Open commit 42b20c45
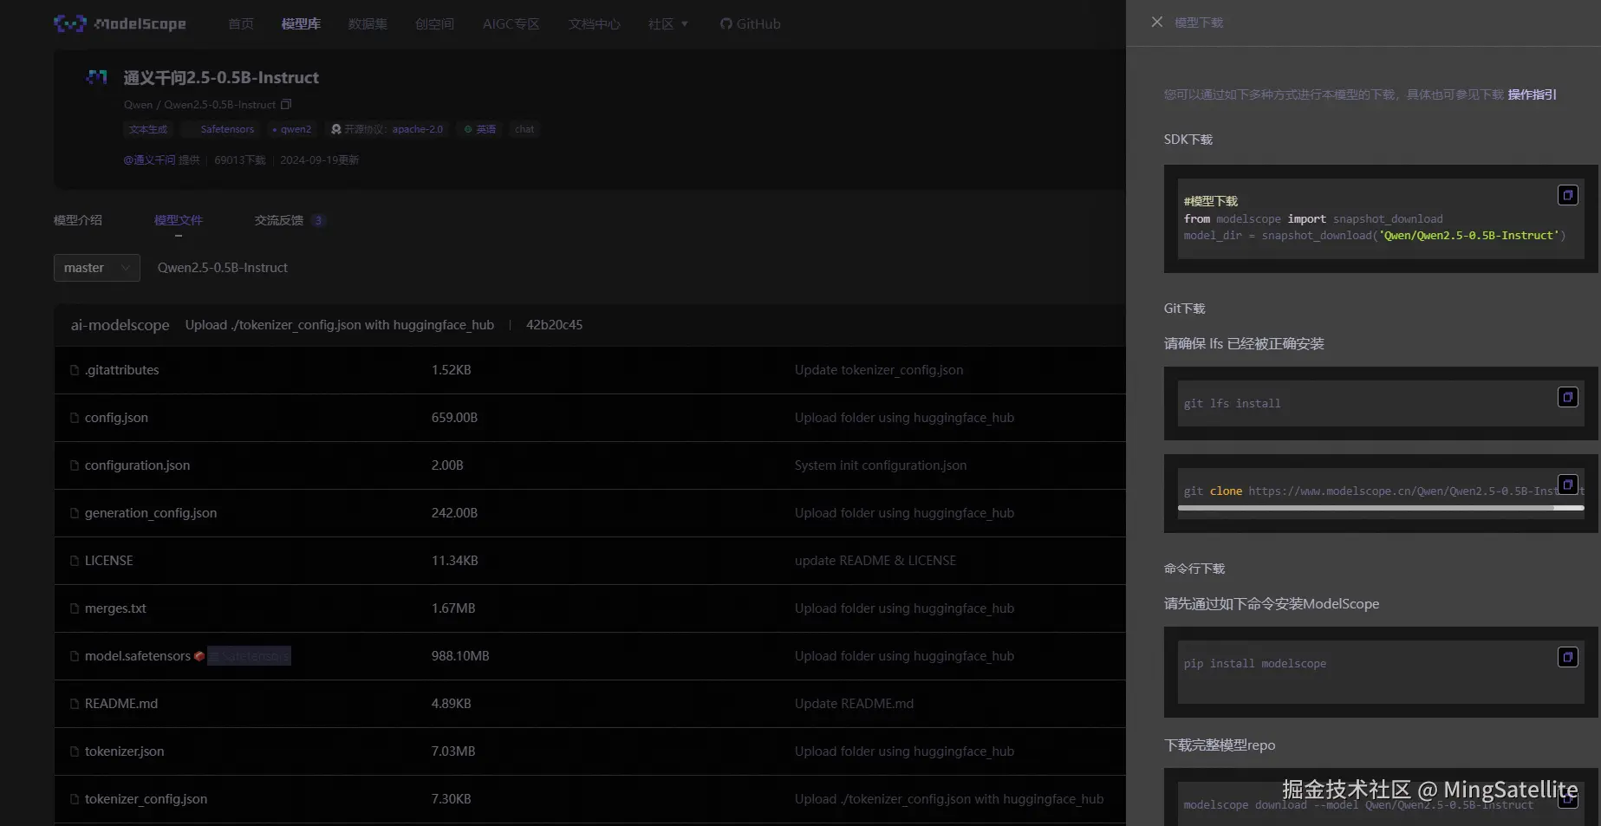1601x826 pixels. pyautogui.click(x=555, y=325)
